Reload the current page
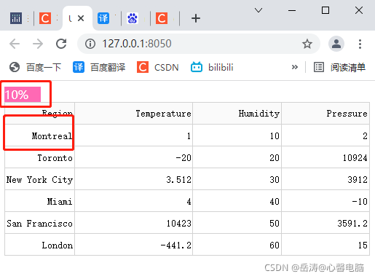 [61, 44]
